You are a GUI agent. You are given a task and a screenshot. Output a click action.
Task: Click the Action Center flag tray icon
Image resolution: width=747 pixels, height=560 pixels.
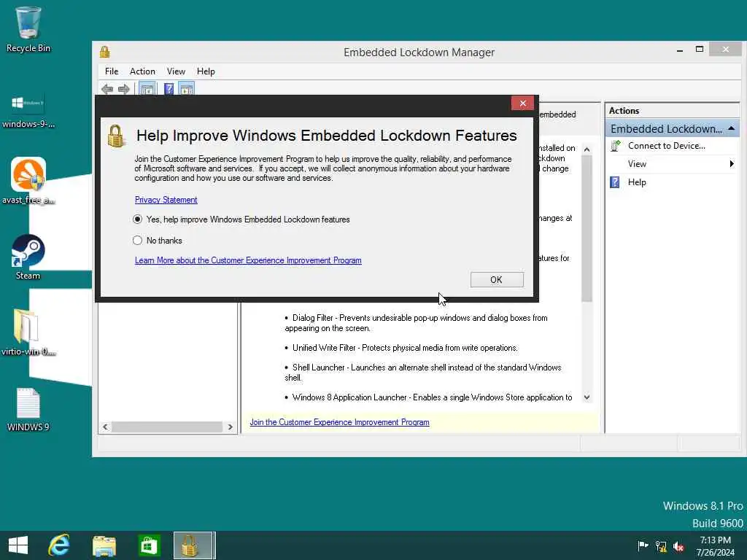pyautogui.click(x=643, y=545)
